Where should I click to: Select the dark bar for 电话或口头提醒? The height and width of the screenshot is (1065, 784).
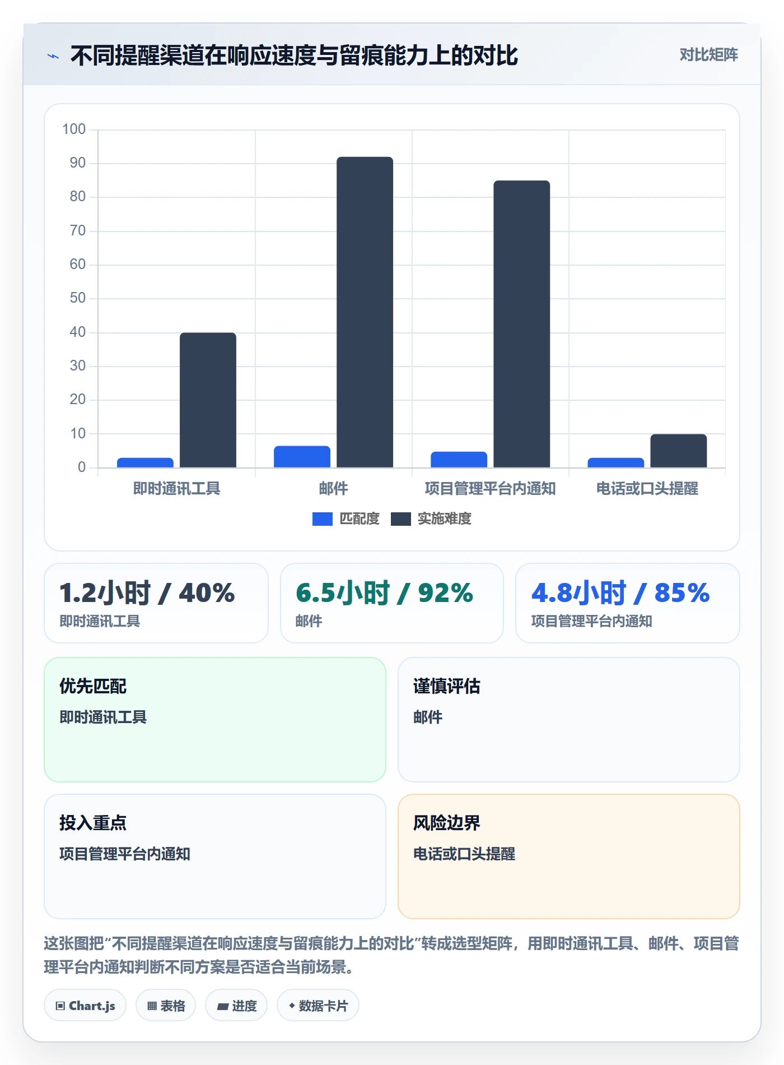tap(678, 451)
